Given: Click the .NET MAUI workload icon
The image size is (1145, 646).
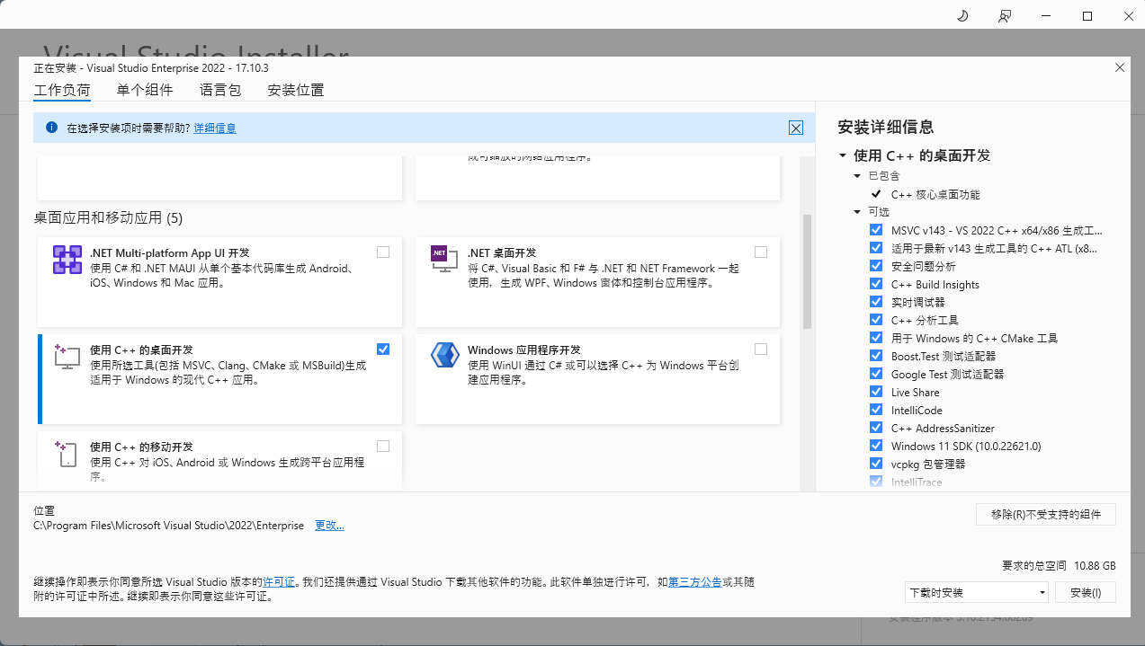Looking at the screenshot, I should (67, 261).
